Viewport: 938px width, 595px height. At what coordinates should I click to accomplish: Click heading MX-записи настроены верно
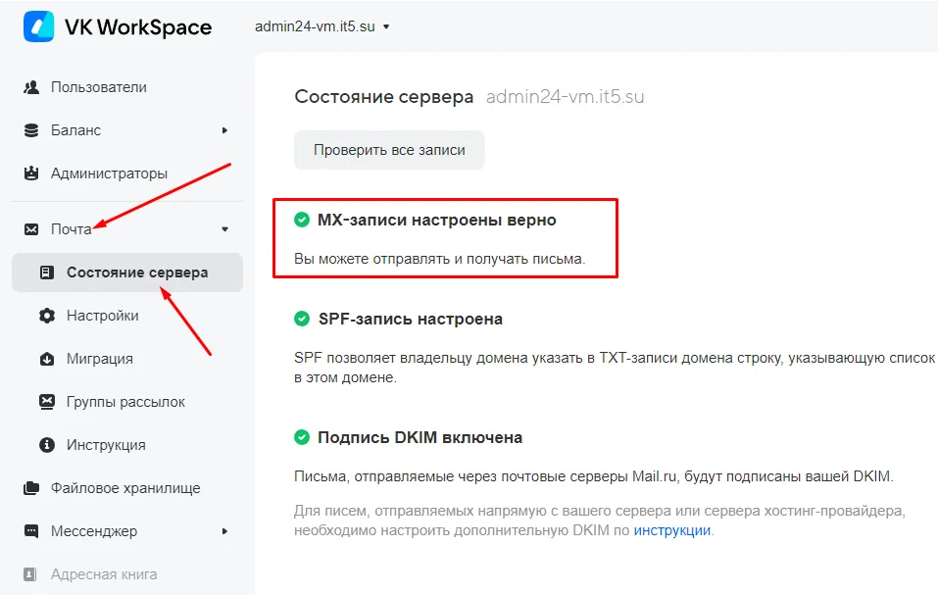[x=437, y=220]
